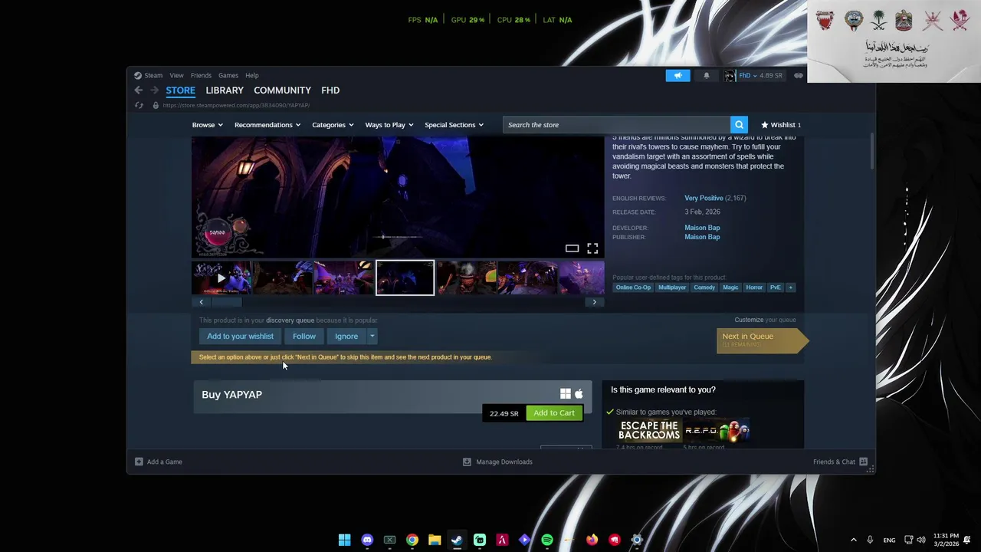The width and height of the screenshot is (981, 552).
Task: Enter fullscreen on the video player
Action: (x=592, y=248)
